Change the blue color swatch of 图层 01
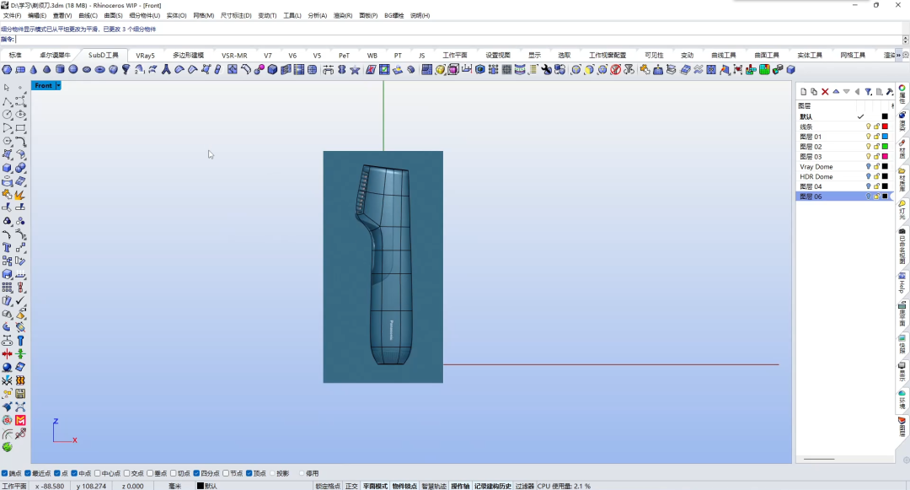Viewport: 910px width, 490px height. (885, 137)
